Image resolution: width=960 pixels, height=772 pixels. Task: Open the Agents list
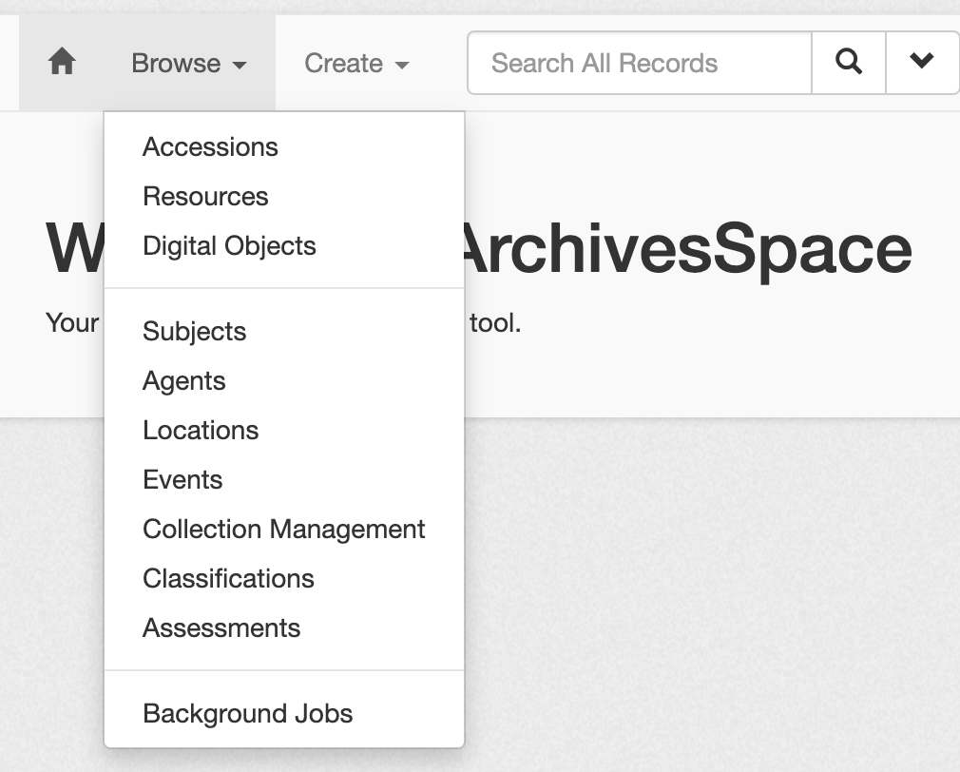pos(183,380)
